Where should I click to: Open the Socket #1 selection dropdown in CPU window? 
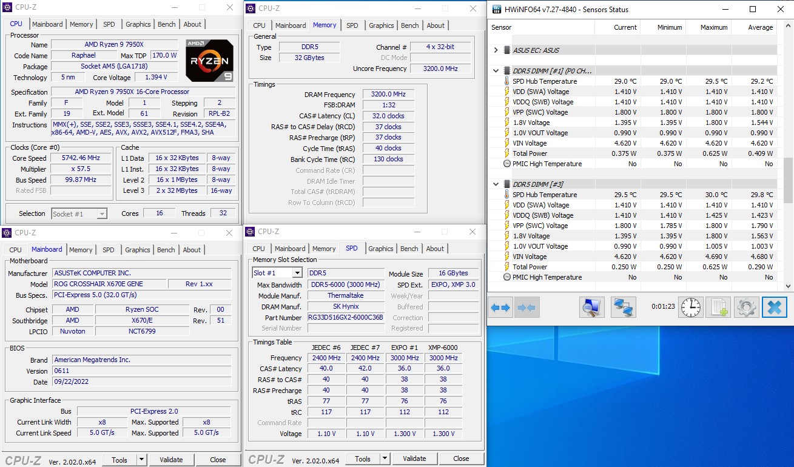coord(102,213)
